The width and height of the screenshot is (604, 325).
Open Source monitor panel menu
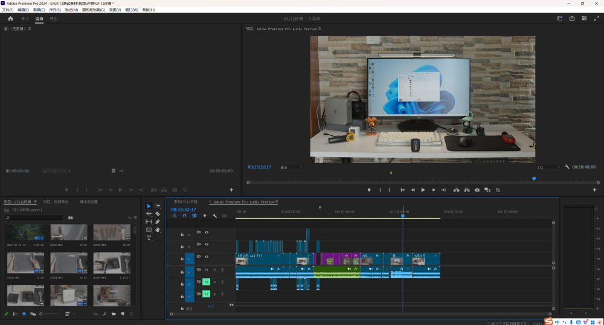point(29,28)
